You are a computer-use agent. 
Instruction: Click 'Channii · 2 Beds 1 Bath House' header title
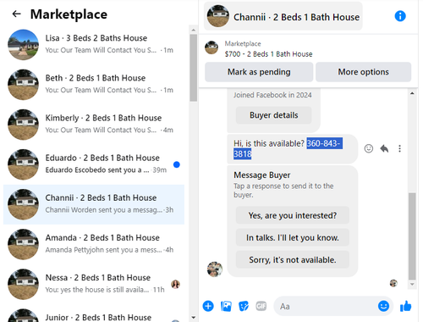click(x=296, y=17)
